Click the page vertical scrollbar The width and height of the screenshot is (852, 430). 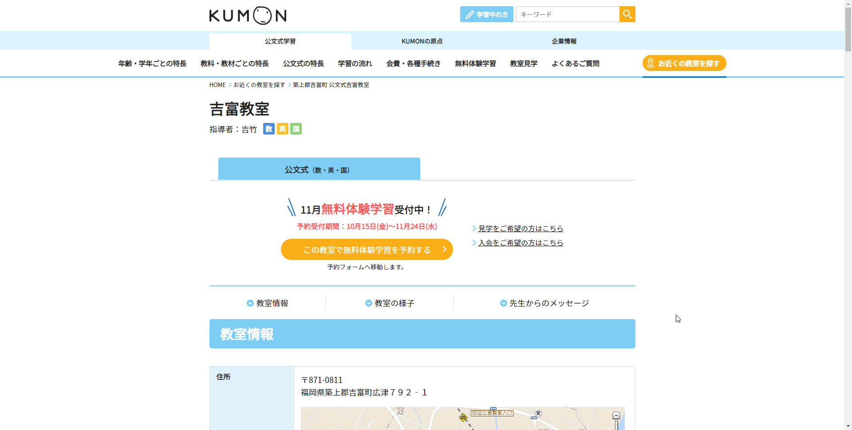[848, 29]
